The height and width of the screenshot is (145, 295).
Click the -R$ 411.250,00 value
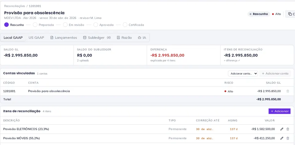264,138
